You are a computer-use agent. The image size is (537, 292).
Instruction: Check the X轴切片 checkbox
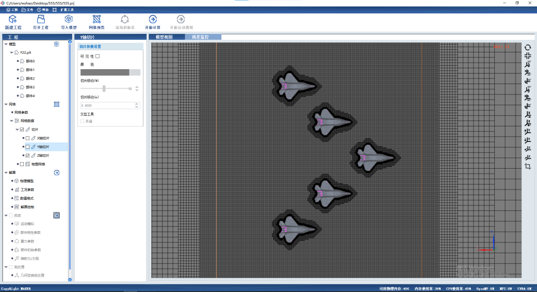[x=27, y=138]
